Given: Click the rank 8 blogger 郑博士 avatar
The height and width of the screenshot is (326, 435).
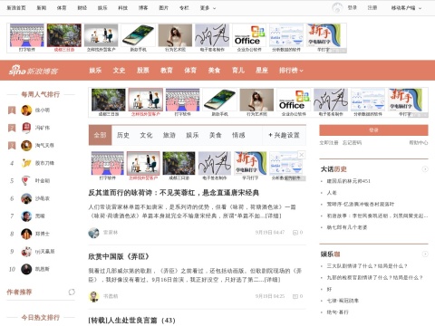Looking at the screenshot, I should (26, 234).
